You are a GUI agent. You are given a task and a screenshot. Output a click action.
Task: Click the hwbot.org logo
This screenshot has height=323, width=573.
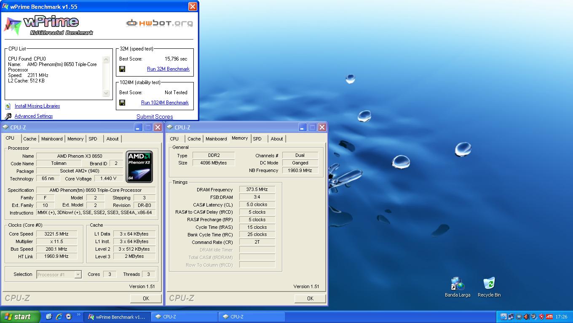pos(160,23)
